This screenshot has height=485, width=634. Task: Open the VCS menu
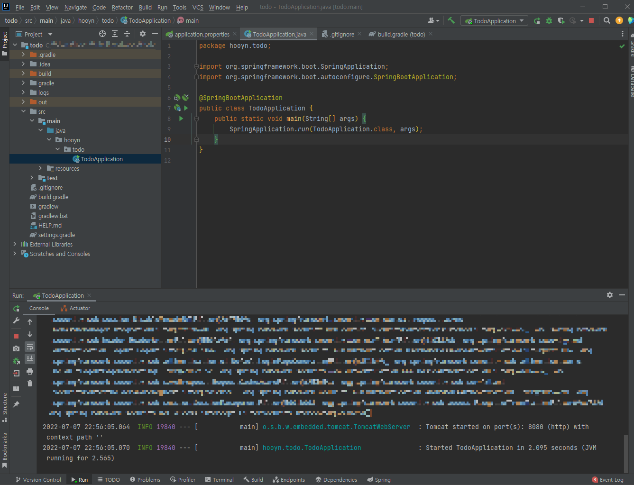(198, 7)
